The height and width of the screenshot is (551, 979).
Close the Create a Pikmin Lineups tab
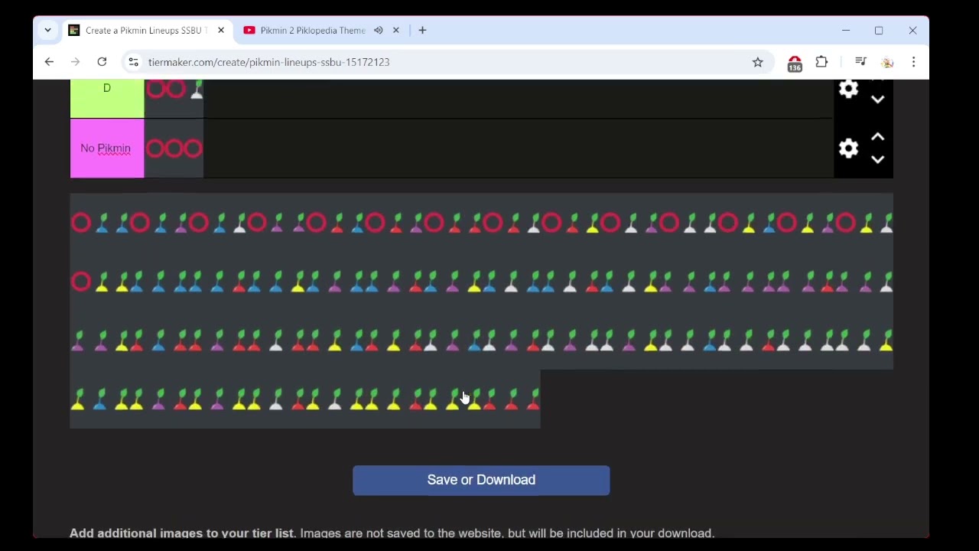pos(221,31)
